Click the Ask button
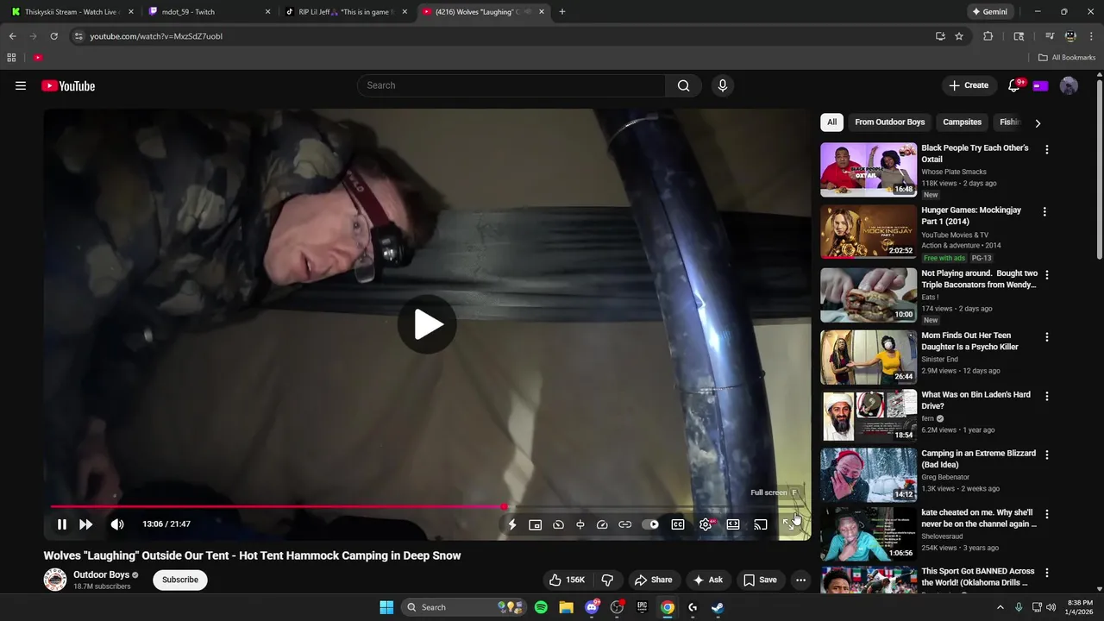 click(707, 580)
